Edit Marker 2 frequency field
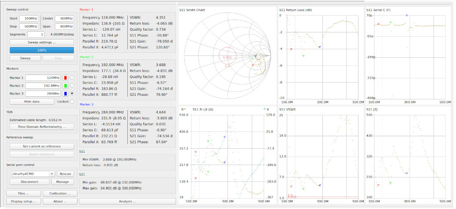 point(43,86)
